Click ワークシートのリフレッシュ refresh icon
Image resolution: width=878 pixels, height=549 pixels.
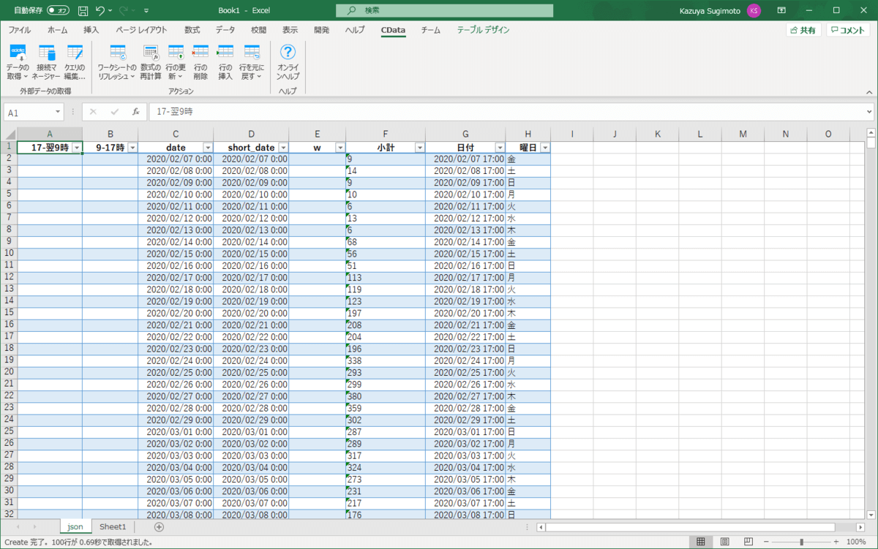point(117,53)
